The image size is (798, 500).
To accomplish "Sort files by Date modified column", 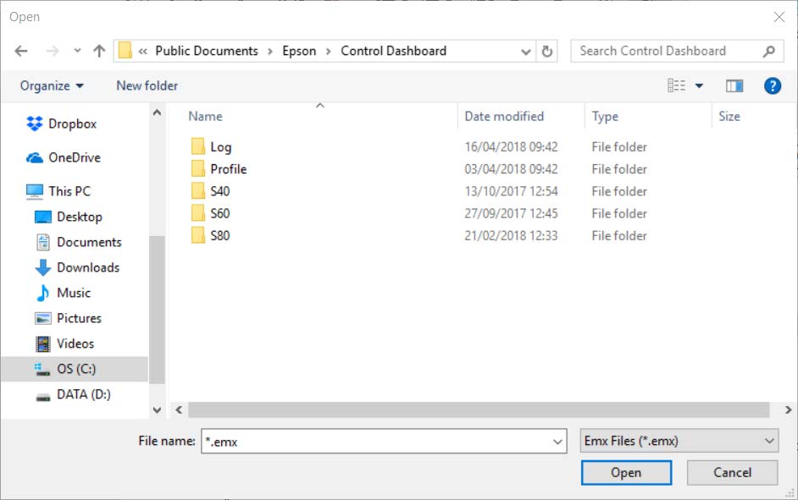I will tap(504, 117).
